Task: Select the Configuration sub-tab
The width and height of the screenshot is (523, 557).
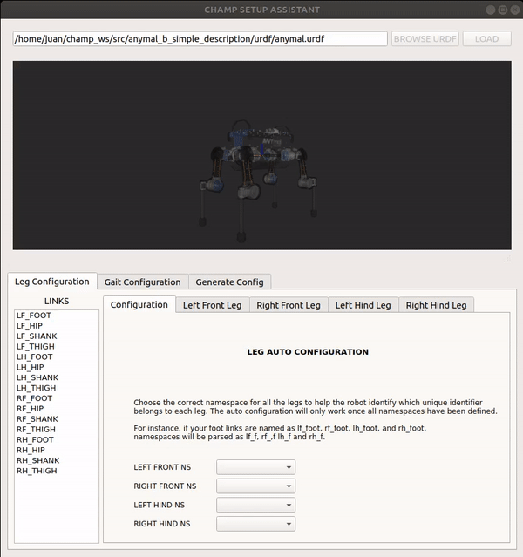Action: [139, 305]
